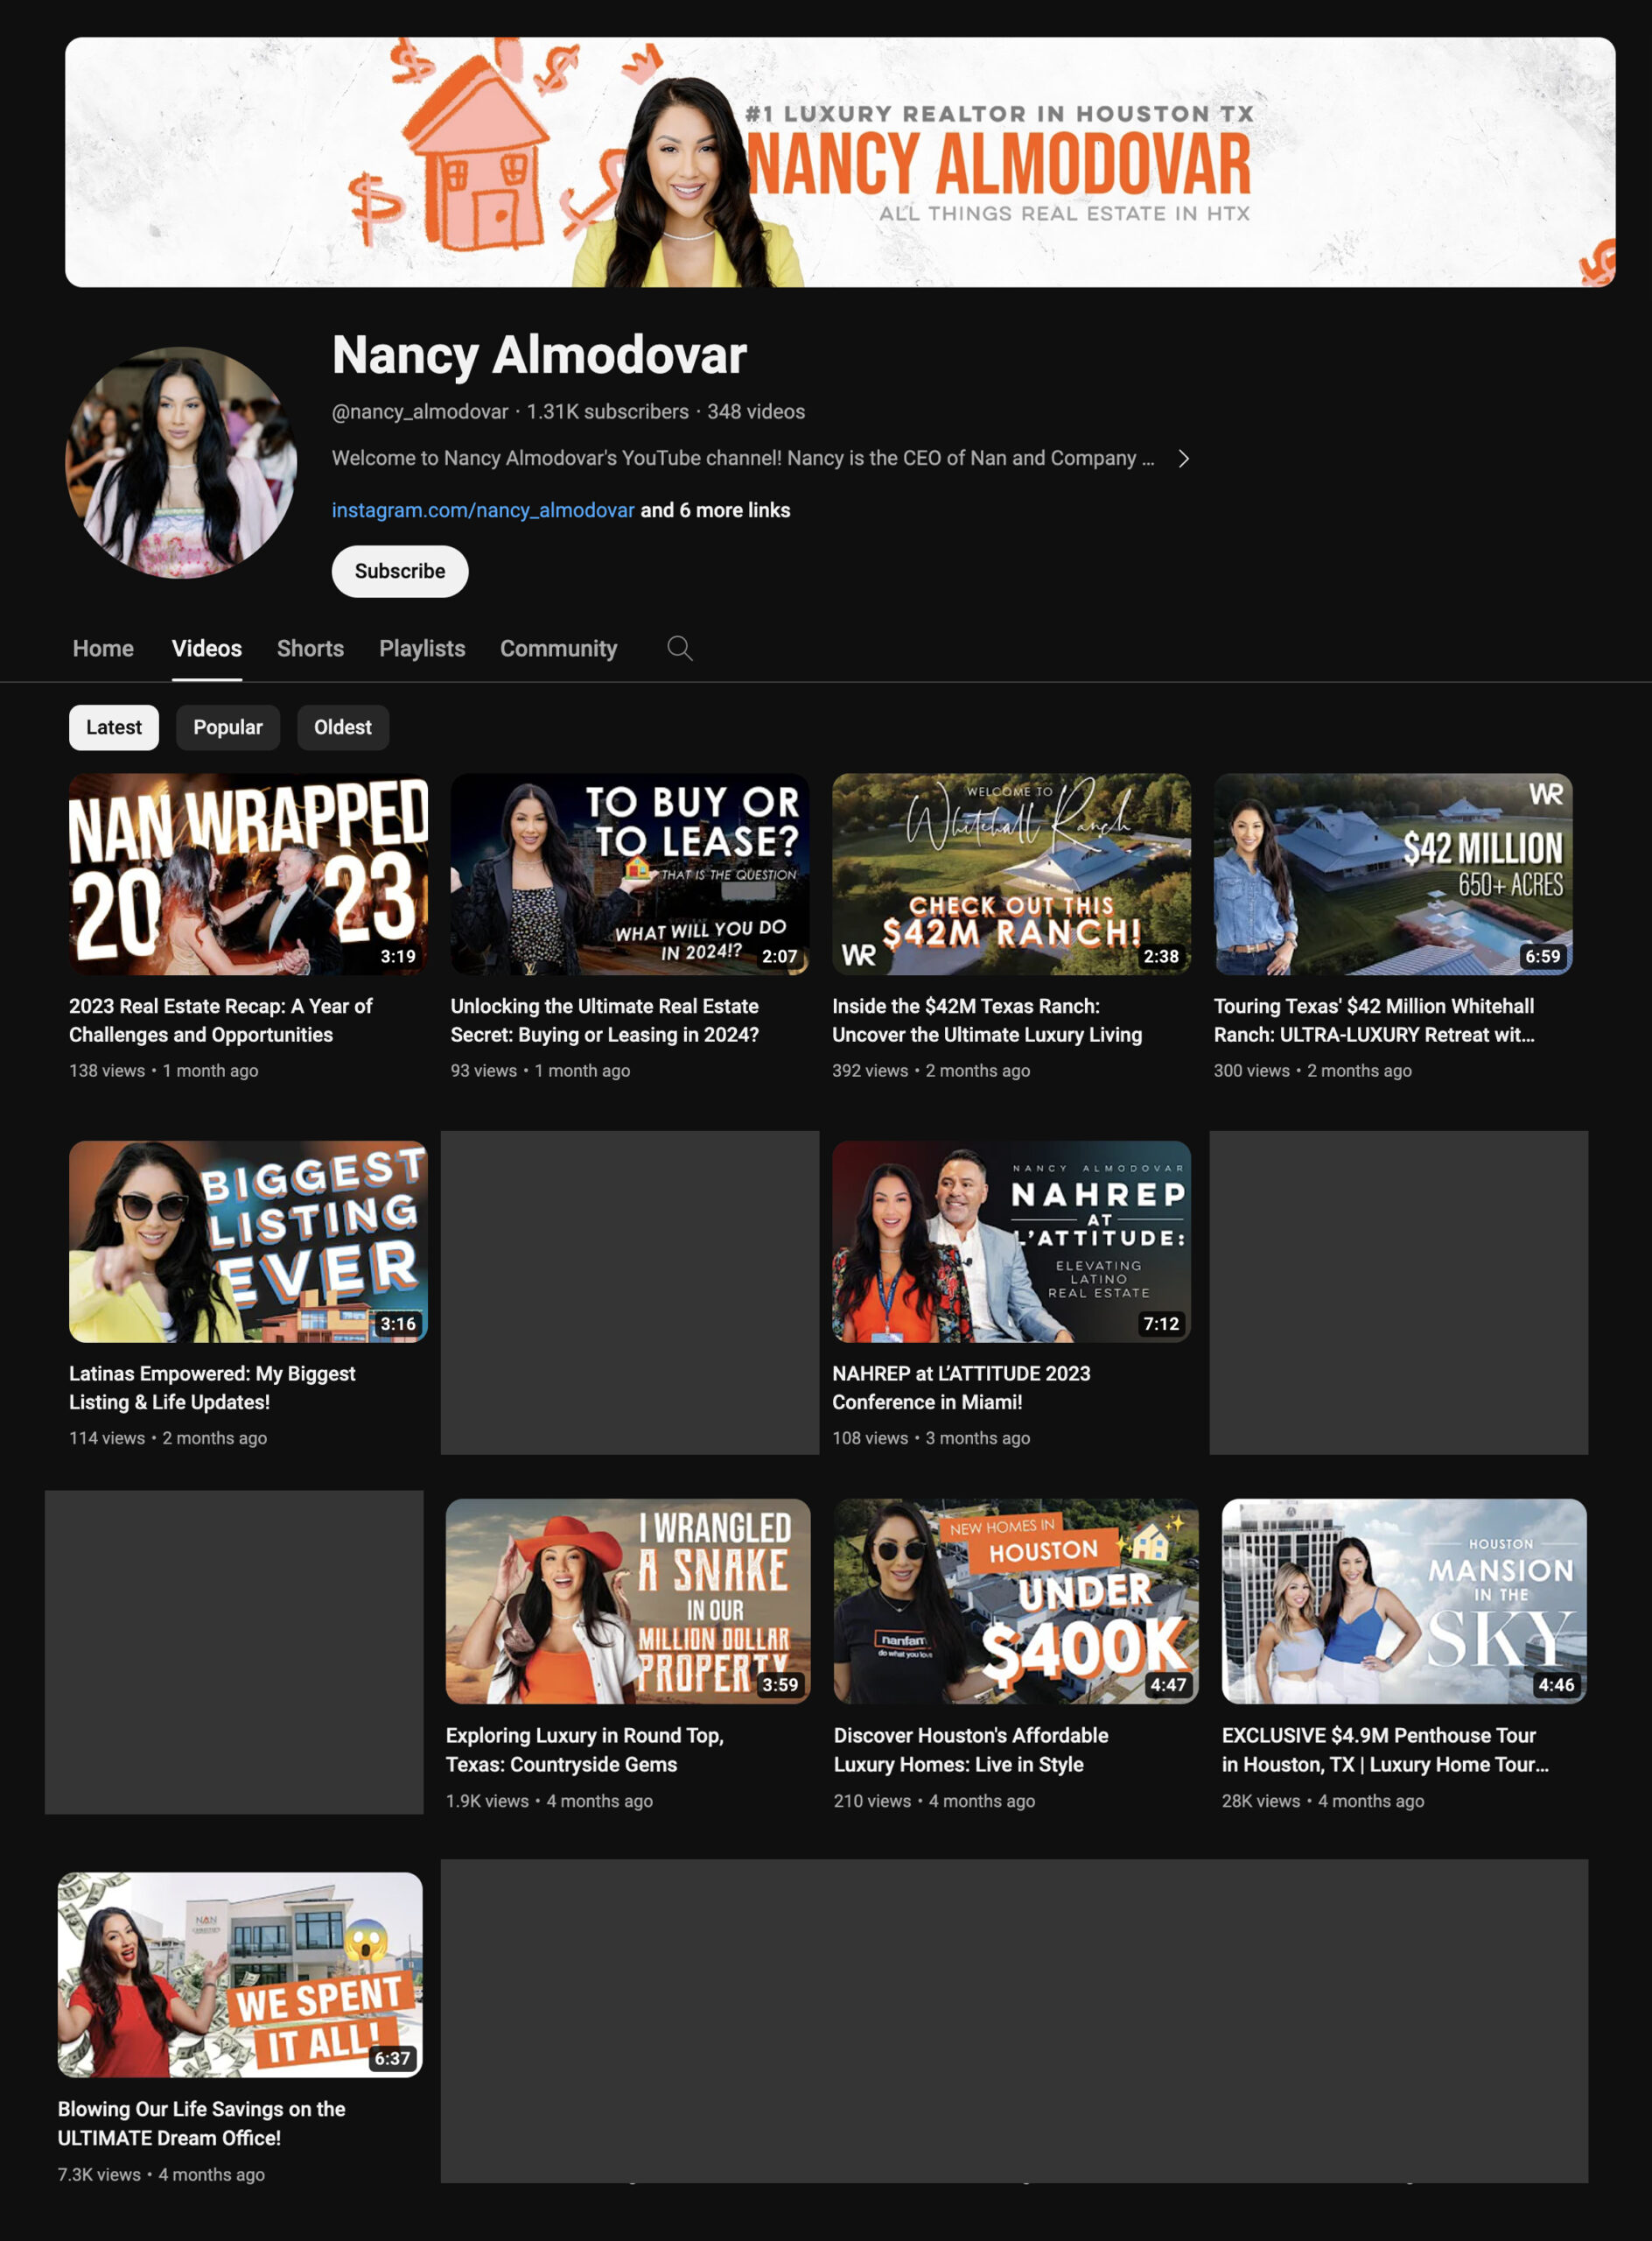Open title 'Unlocking the Ultimate Real Estate Secret'
This screenshot has width=1652, height=2241.
pos(604,1021)
